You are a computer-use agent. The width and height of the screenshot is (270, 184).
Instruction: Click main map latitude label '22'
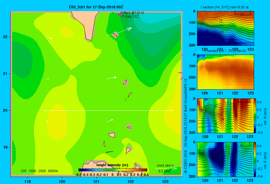pos(5,37)
